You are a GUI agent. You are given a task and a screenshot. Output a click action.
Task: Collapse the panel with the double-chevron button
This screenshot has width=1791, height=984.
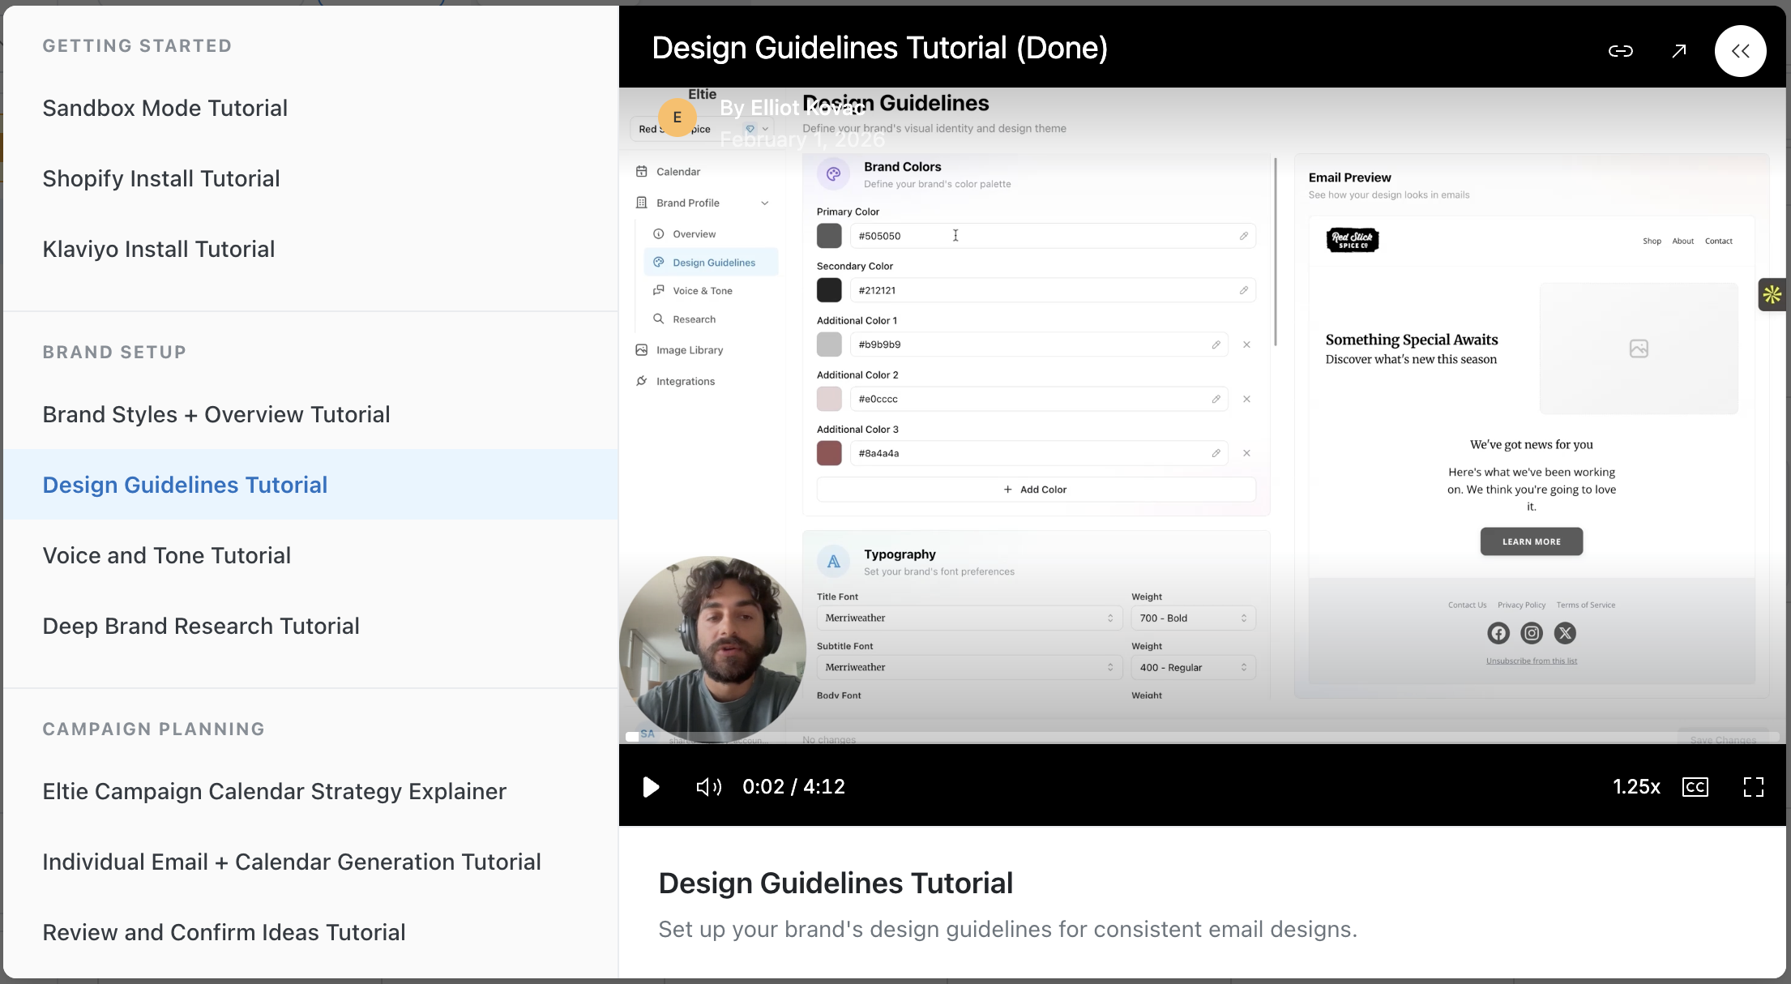1740,51
